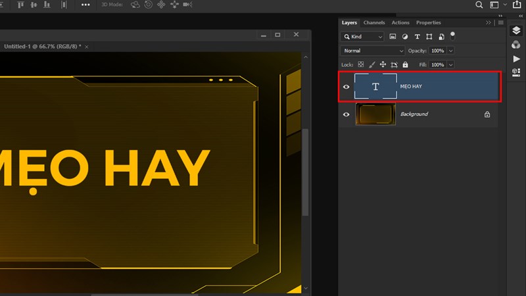Image resolution: width=526 pixels, height=296 pixels.
Task: Switch to the Layers tab
Action: point(349,22)
